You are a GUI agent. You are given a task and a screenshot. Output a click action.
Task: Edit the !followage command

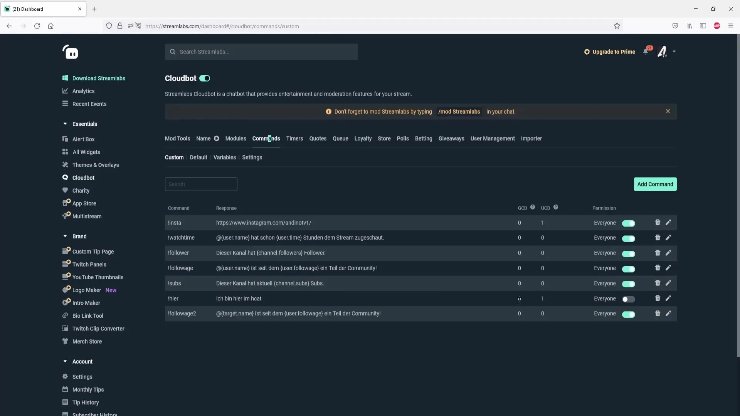[x=668, y=268]
